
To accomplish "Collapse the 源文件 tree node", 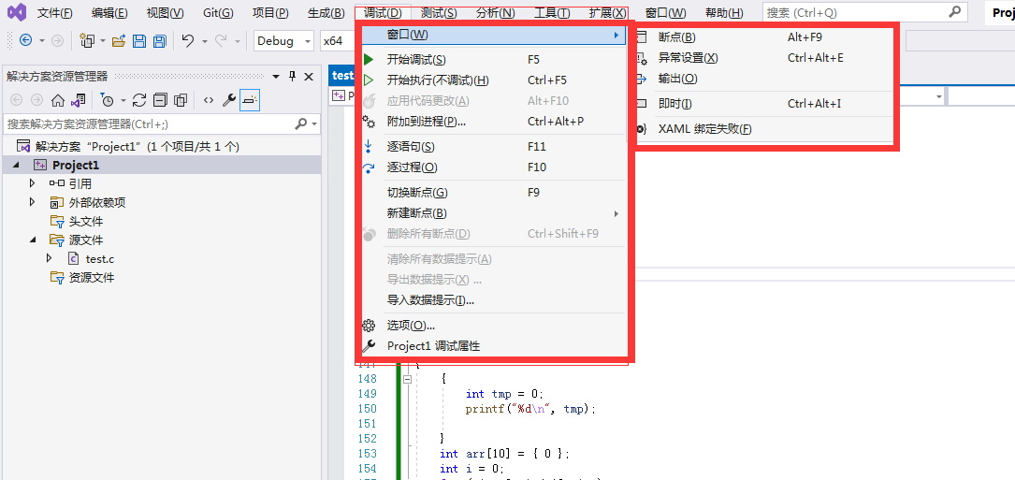I will coord(33,240).
